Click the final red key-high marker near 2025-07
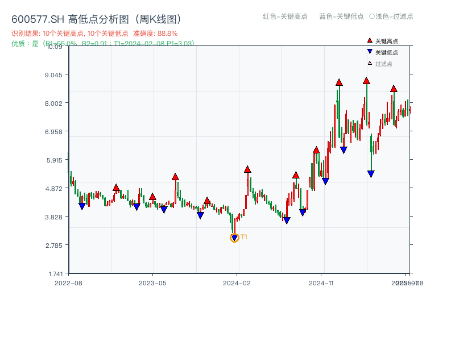The height and width of the screenshot is (341, 455). [x=394, y=89]
